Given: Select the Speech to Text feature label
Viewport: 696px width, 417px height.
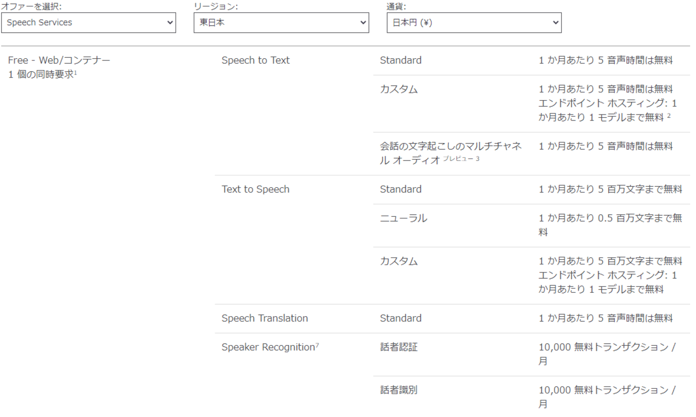Looking at the screenshot, I should coord(255,60).
